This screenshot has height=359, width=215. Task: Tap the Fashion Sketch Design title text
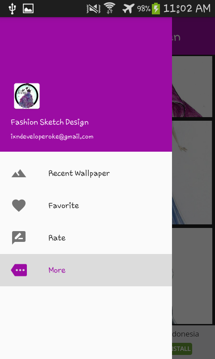(50, 122)
